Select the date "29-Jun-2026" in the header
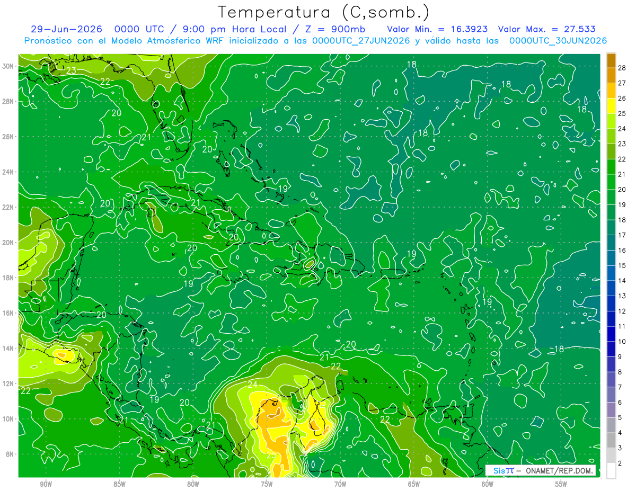Image resolution: width=636 pixels, height=491 pixels. [66, 29]
